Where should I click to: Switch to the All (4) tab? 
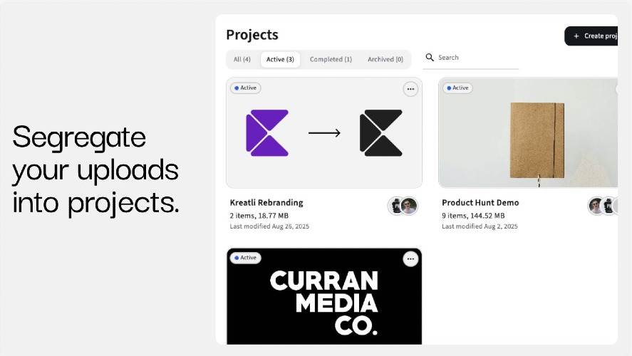242,60
